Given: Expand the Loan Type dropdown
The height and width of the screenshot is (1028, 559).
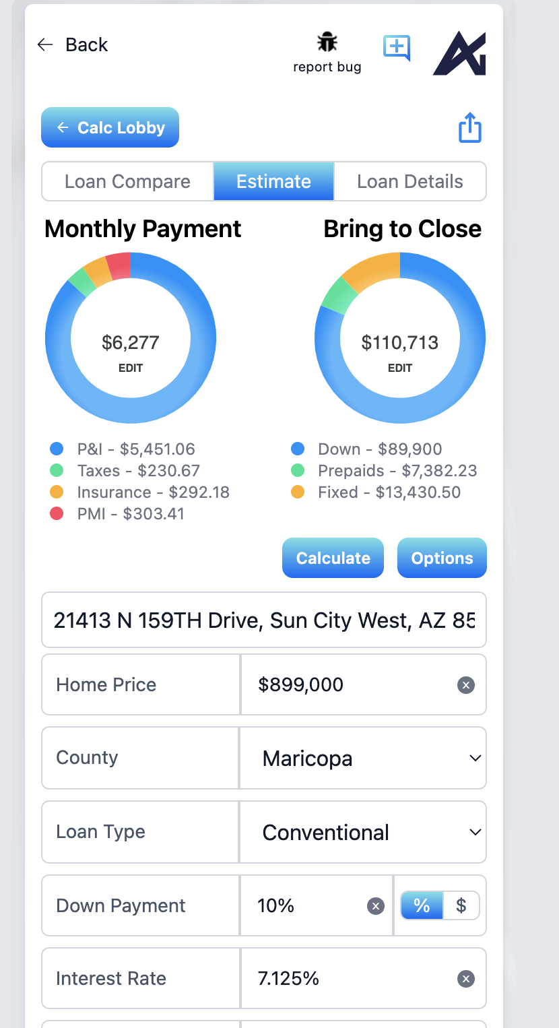Looking at the screenshot, I should coord(363,833).
